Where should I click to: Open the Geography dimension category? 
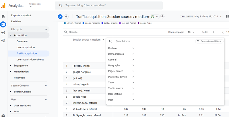(x=121, y=65)
